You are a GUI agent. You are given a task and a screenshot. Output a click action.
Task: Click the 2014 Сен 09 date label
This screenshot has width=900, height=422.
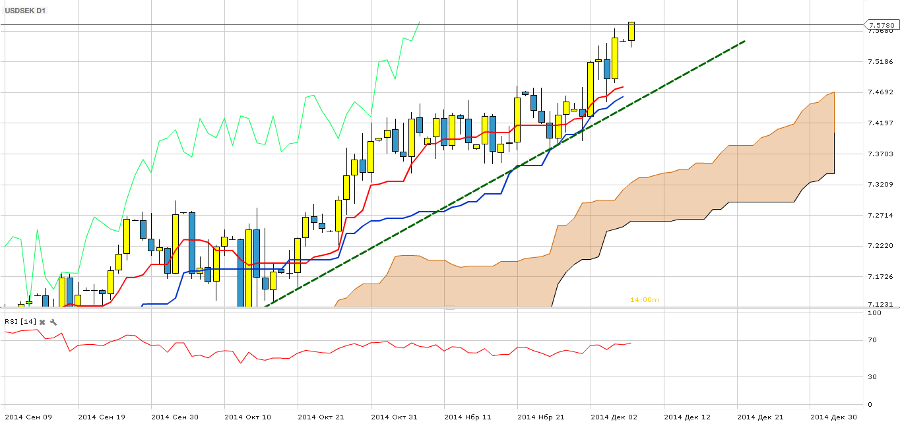click(x=28, y=417)
